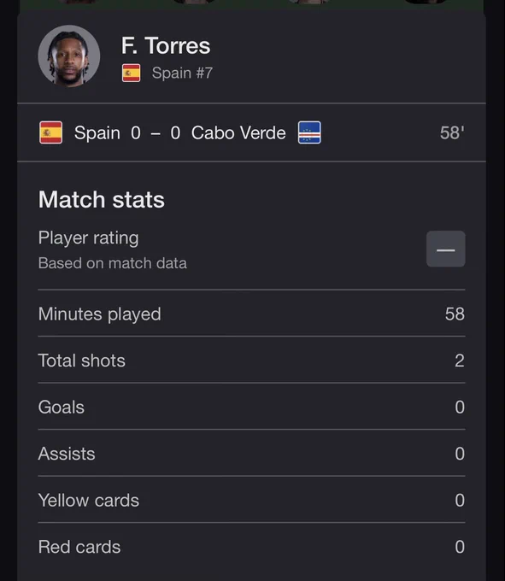This screenshot has height=581, width=505.
Task: Open the F. Torres name heading
Action: click(166, 45)
